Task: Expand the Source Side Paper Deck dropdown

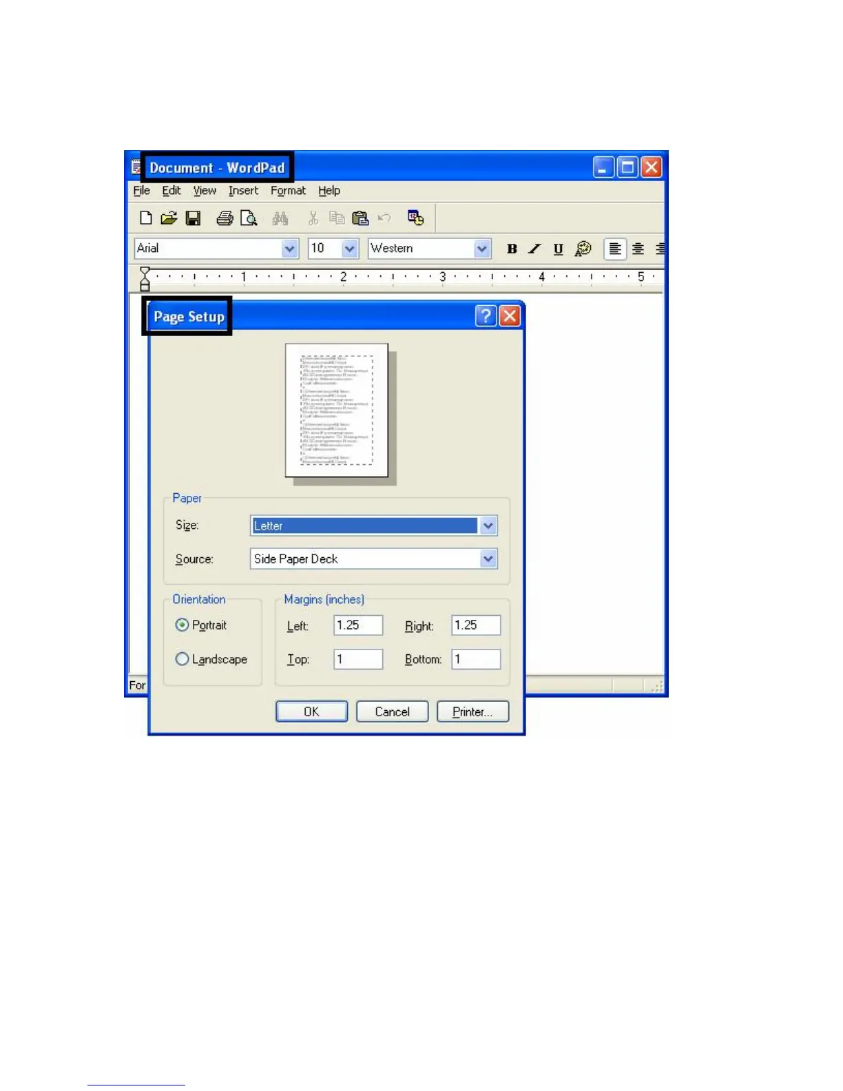Action: tap(488, 559)
